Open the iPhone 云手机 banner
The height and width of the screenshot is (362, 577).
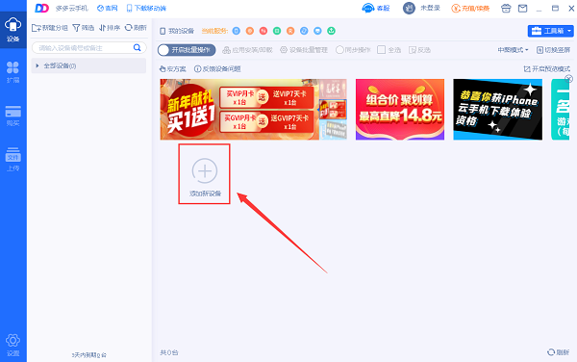(497, 110)
